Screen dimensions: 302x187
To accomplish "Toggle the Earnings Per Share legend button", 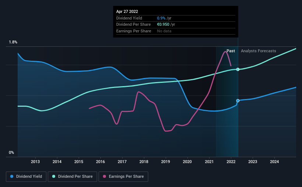I will pos(123,177).
